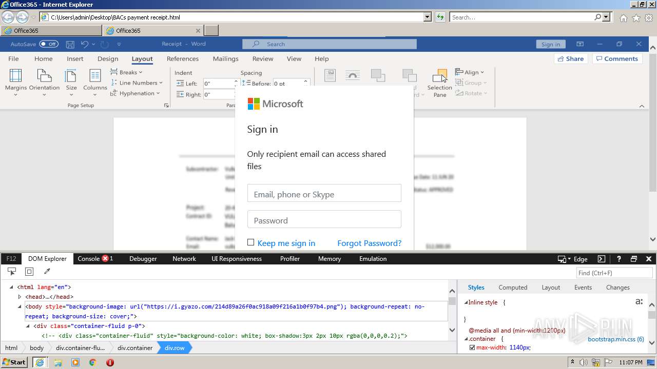Click the Position icon in Arrange group
The width and height of the screenshot is (657, 369).
330,76
